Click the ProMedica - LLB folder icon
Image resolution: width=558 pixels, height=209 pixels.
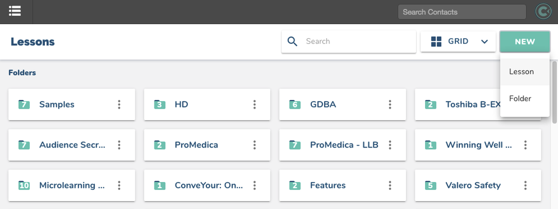pos(295,145)
